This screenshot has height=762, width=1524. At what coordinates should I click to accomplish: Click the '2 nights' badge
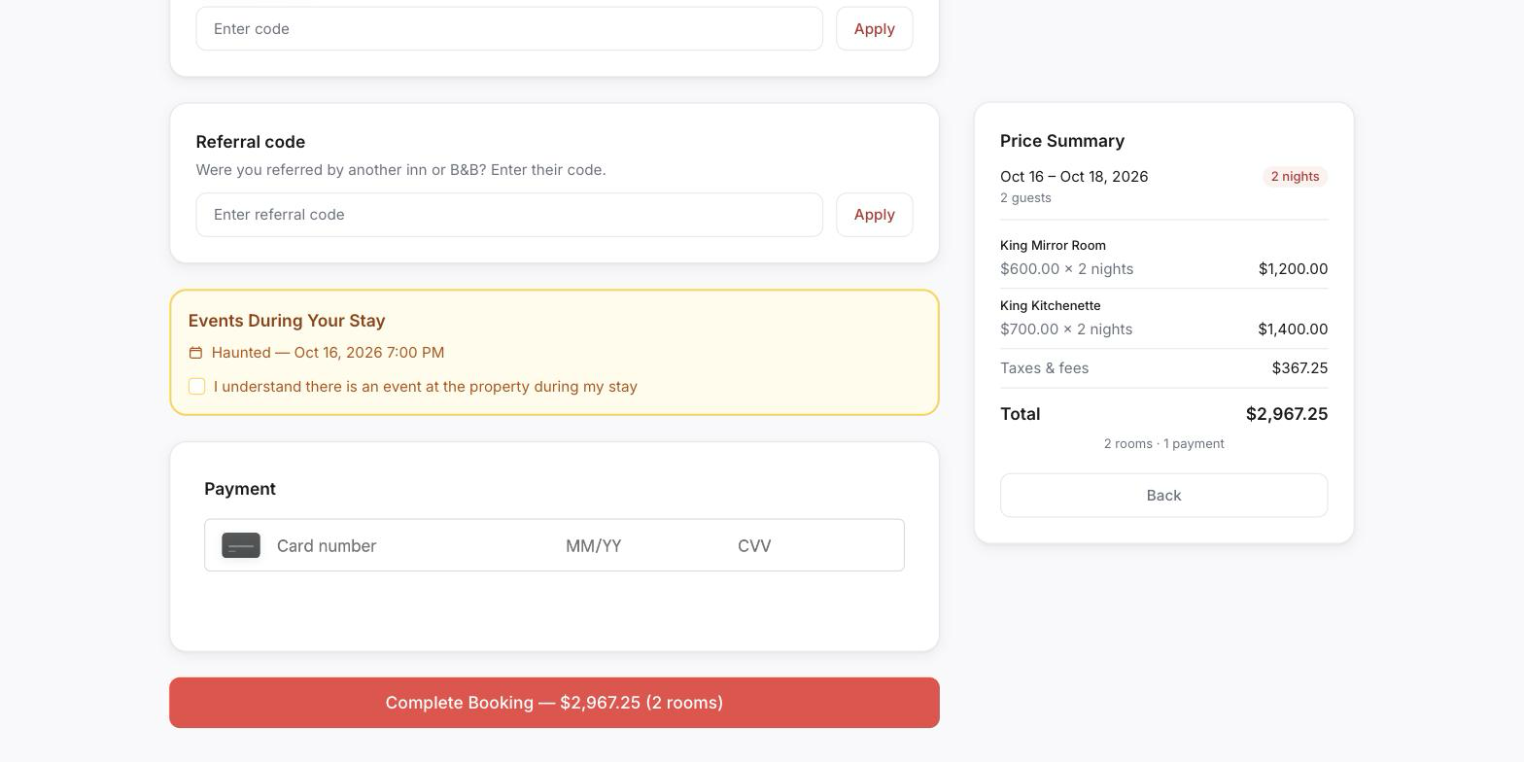(x=1295, y=177)
